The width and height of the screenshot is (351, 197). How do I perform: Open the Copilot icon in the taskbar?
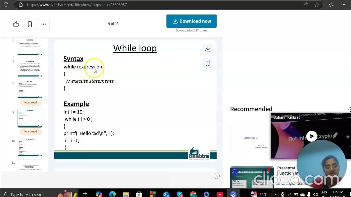tap(99, 194)
